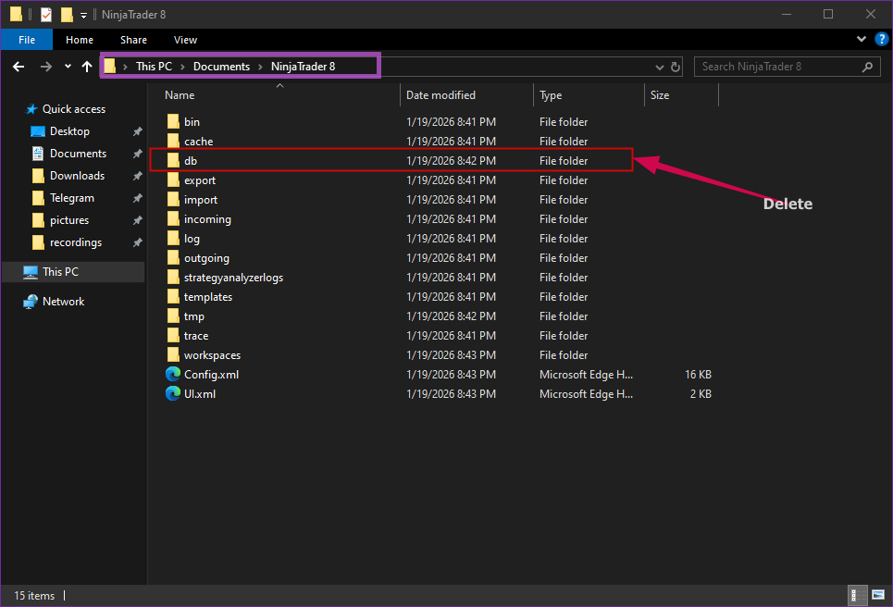Switch to details view icon

[x=858, y=595]
